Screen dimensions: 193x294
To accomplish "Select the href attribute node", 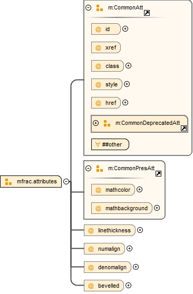I will [x=106, y=103].
